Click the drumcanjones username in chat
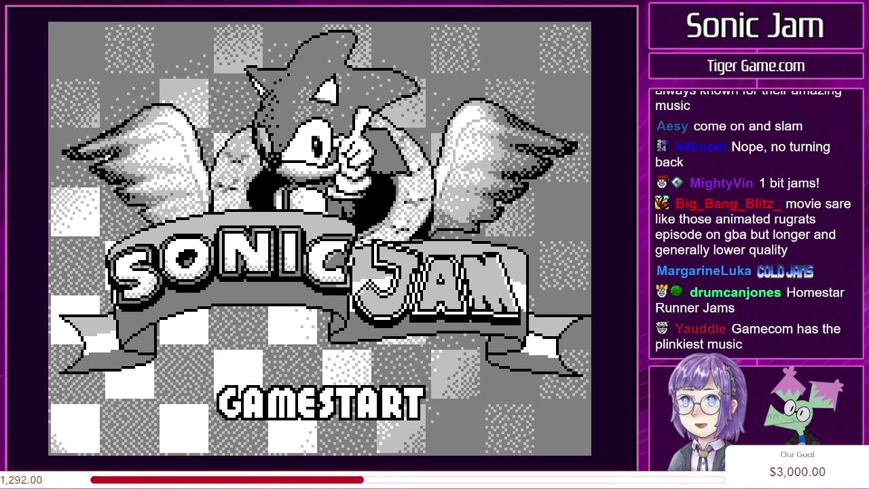The width and height of the screenshot is (869, 489). coord(735,293)
